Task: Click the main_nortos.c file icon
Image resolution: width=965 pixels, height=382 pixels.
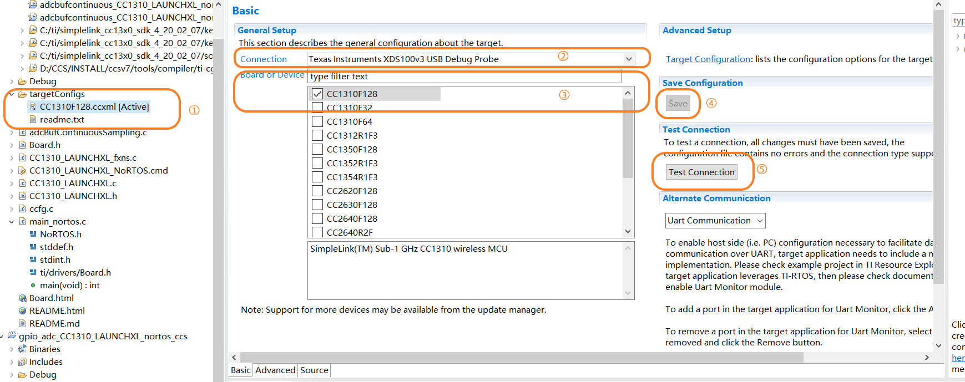Action: 22,222
